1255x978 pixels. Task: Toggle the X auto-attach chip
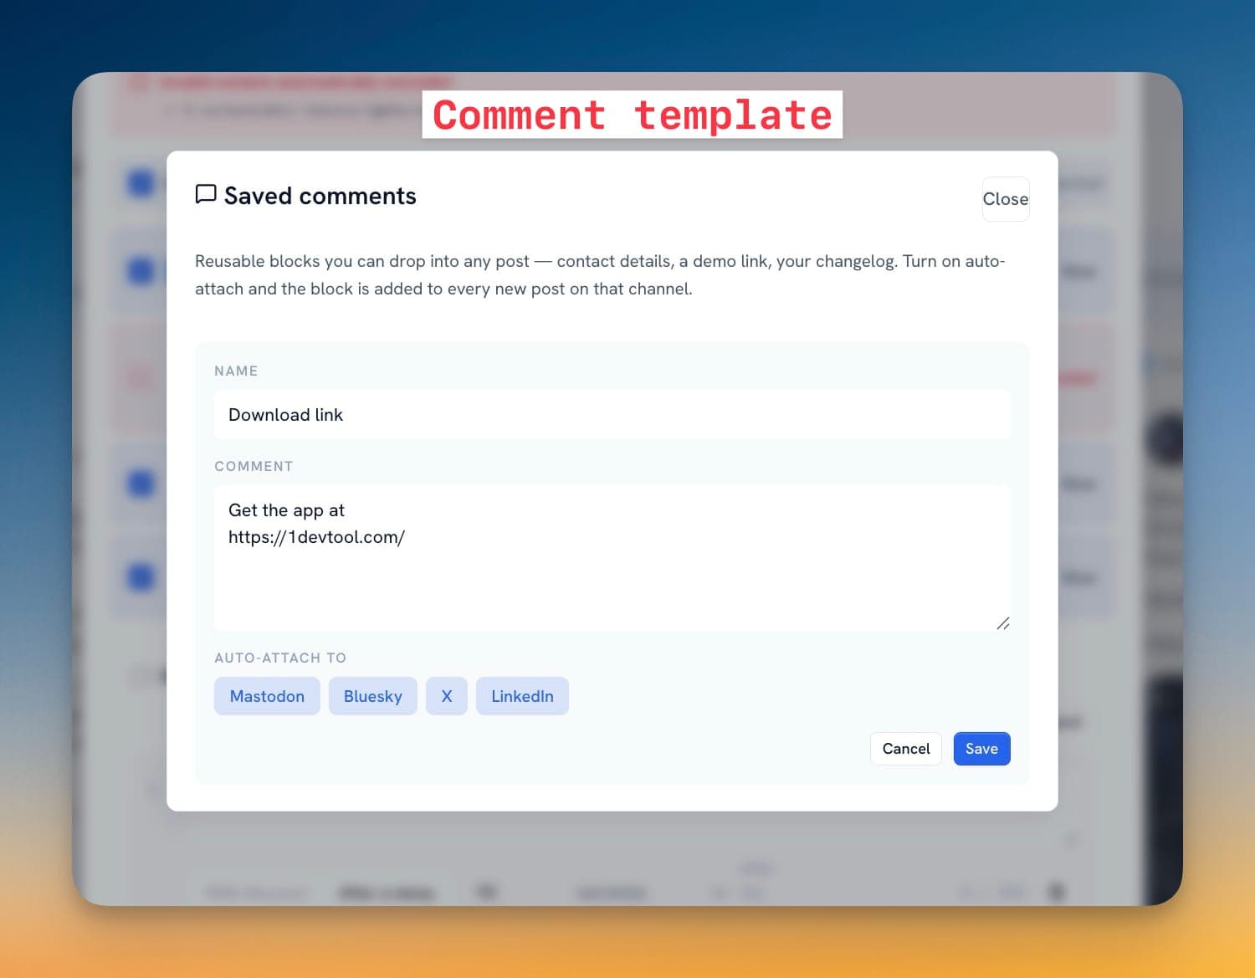tap(447, 696)
